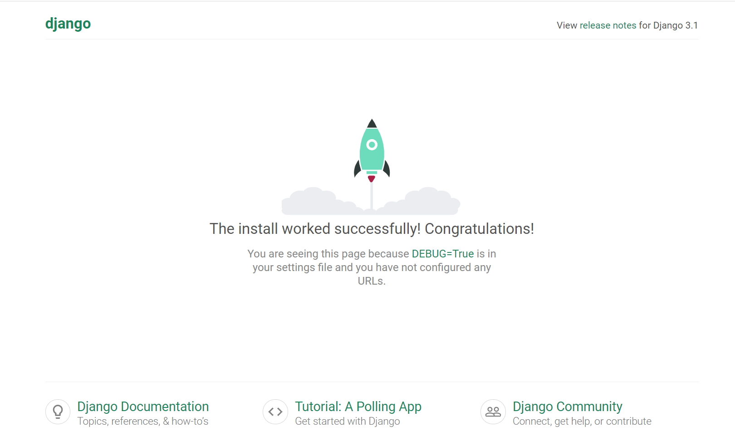Click 'Get started with Django' text
The height and width of the screenshot is (441, 735).
(348, 421)
